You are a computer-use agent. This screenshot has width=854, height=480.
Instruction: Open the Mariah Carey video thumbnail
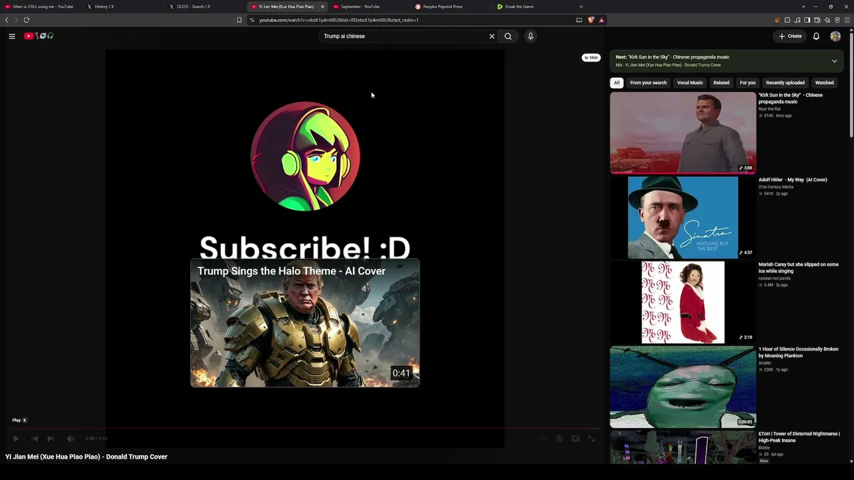tap(683, 302)
